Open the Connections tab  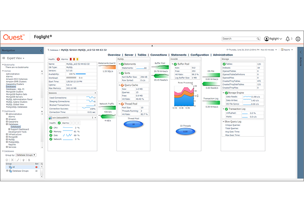click(x=159, y=55)
